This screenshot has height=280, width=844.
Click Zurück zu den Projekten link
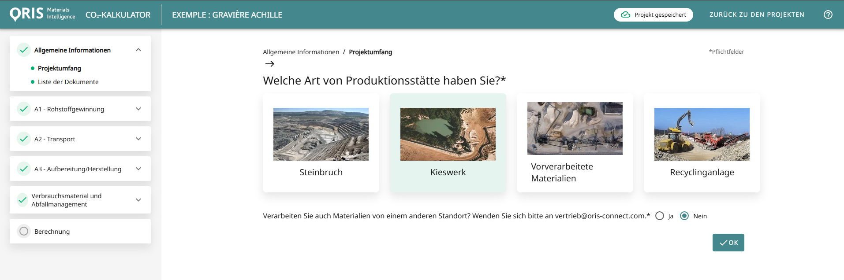(757, 15)
